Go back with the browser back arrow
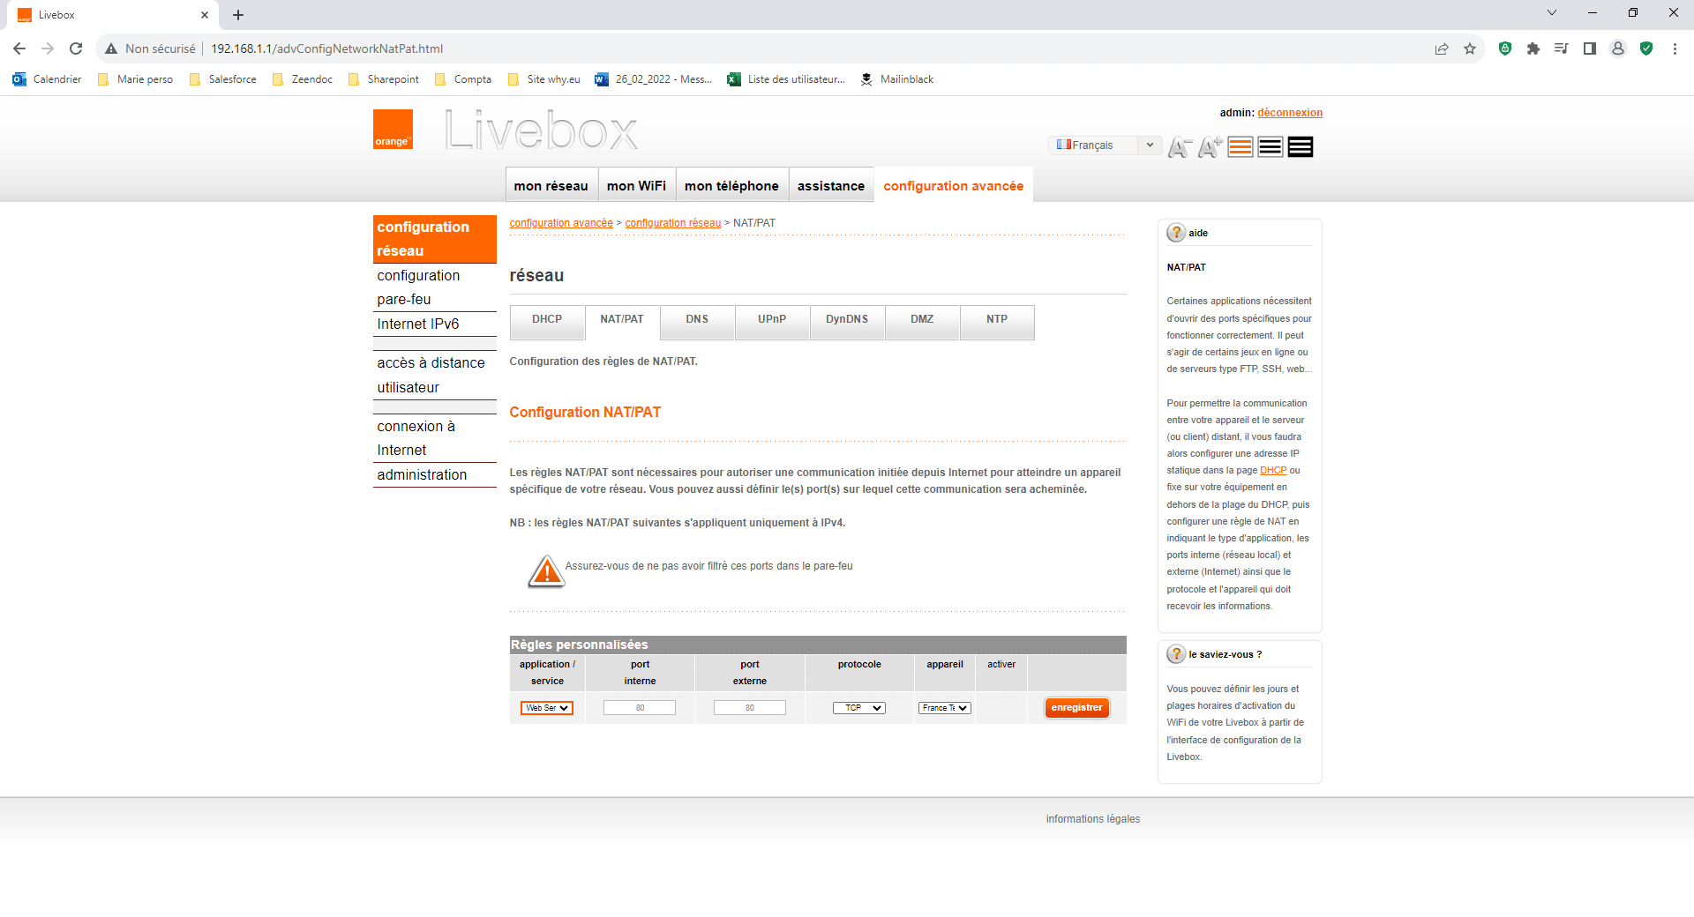Image resolution: width=1694 pixels, height=917 pixels. tap(19, 48)
